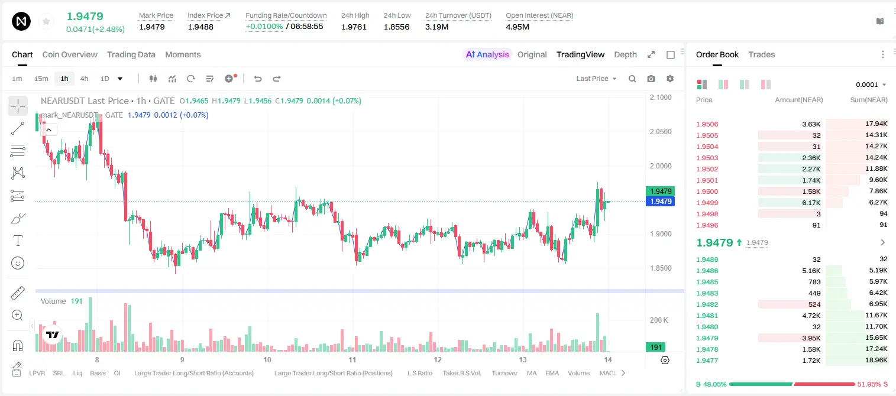The image size is (896, 396).
Task: Undo the last chart action
Action: click(x=257, y=79)
